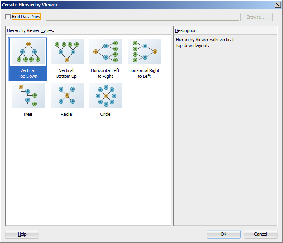This screenshot has width=283, height=243.
Task: Cancel the Create Hierarchy Viewer dialog
Action: pos(260,234)
